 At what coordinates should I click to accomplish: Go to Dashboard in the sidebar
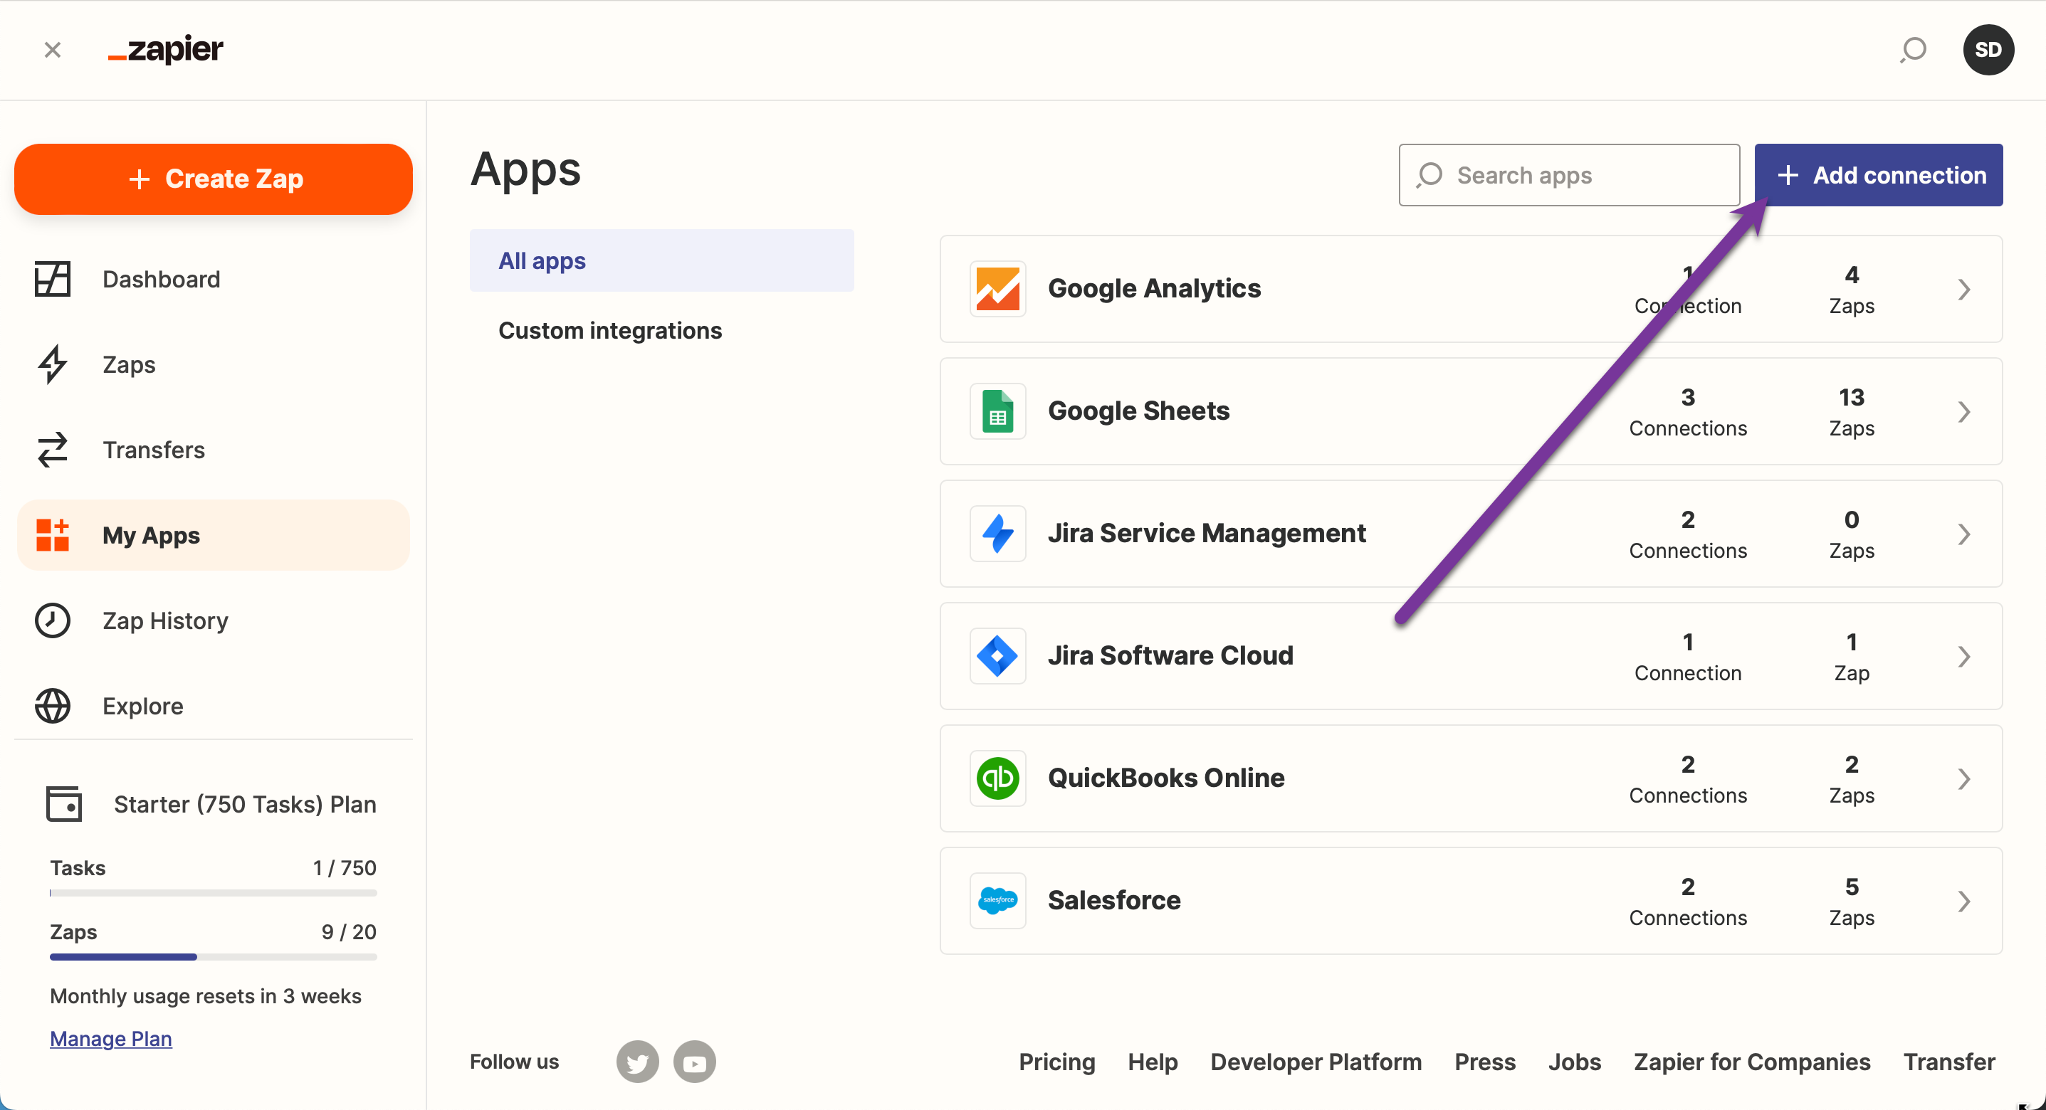tap(161, 280)
